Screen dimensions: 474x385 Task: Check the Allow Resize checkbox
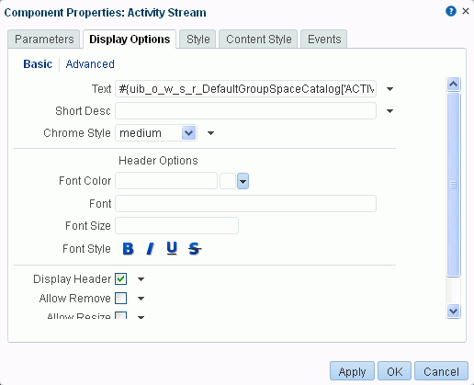[x=120, y=315]
